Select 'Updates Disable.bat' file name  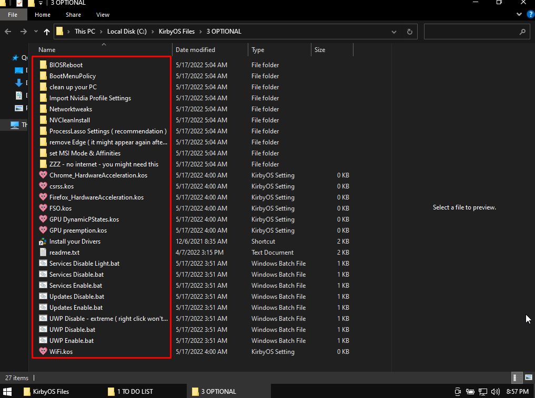coord(77,297)
